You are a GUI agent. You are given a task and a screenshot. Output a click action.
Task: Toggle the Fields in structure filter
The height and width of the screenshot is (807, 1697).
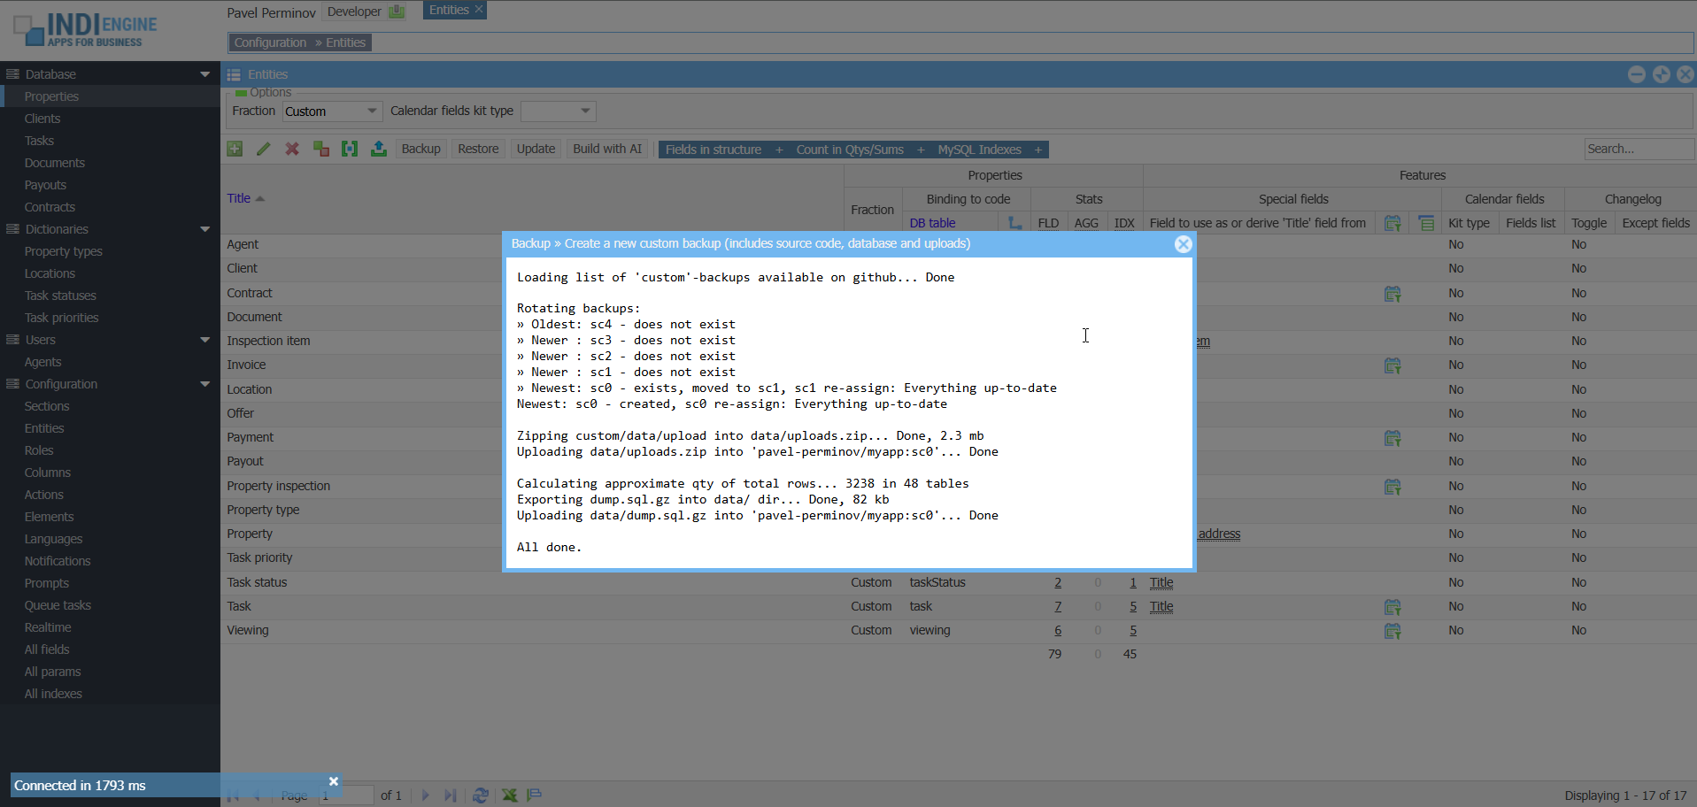tap(722, 150)
